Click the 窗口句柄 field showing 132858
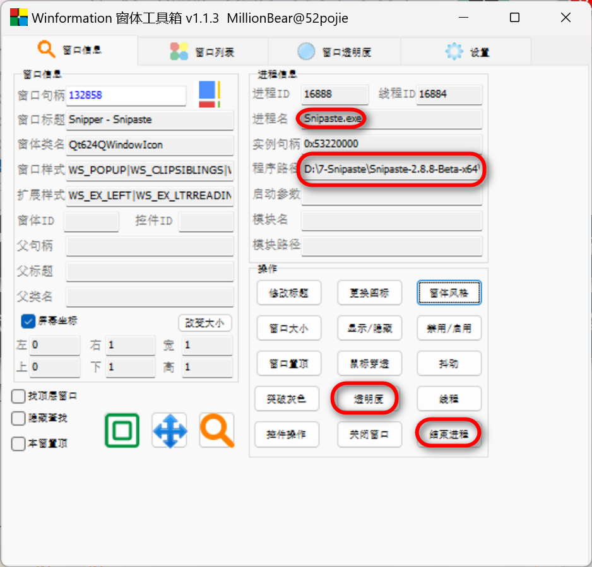Viewport: 592px width, 567px height. coord(126,95)
